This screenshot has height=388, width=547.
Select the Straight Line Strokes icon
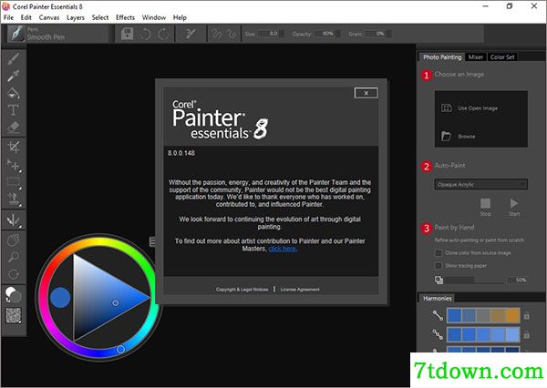coord(232,34)
